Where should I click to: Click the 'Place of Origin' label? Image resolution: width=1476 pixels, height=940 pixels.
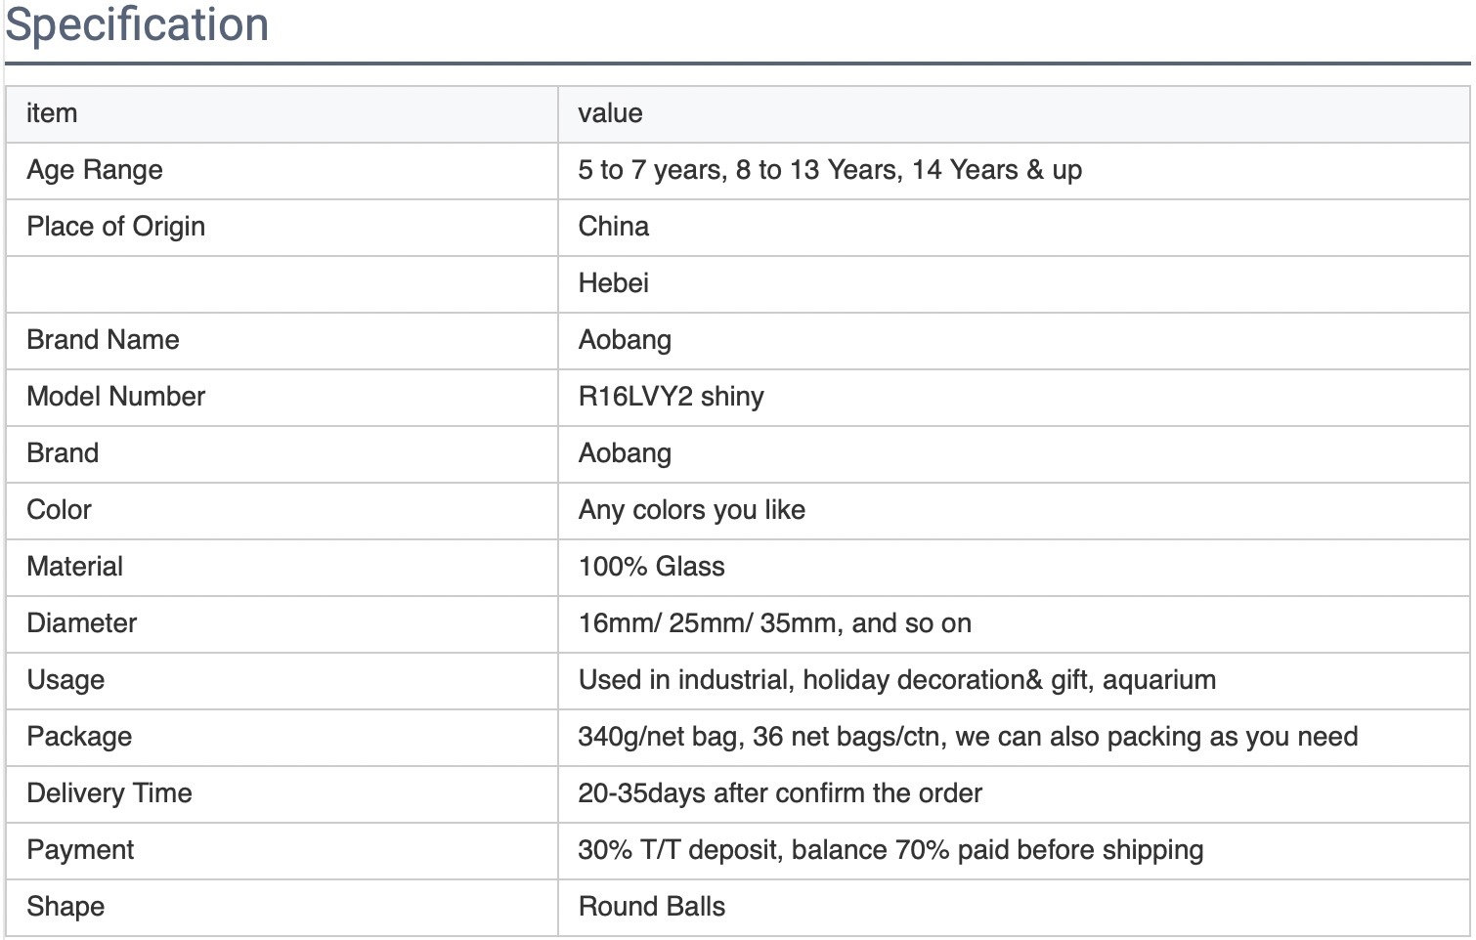point(116,227)
